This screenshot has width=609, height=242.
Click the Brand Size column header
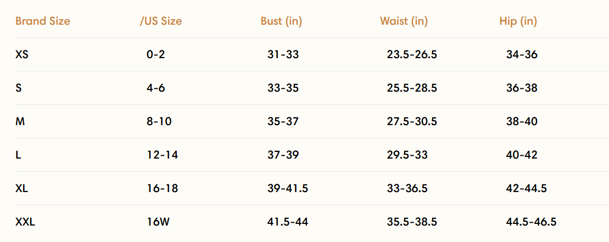pos(43,21)
